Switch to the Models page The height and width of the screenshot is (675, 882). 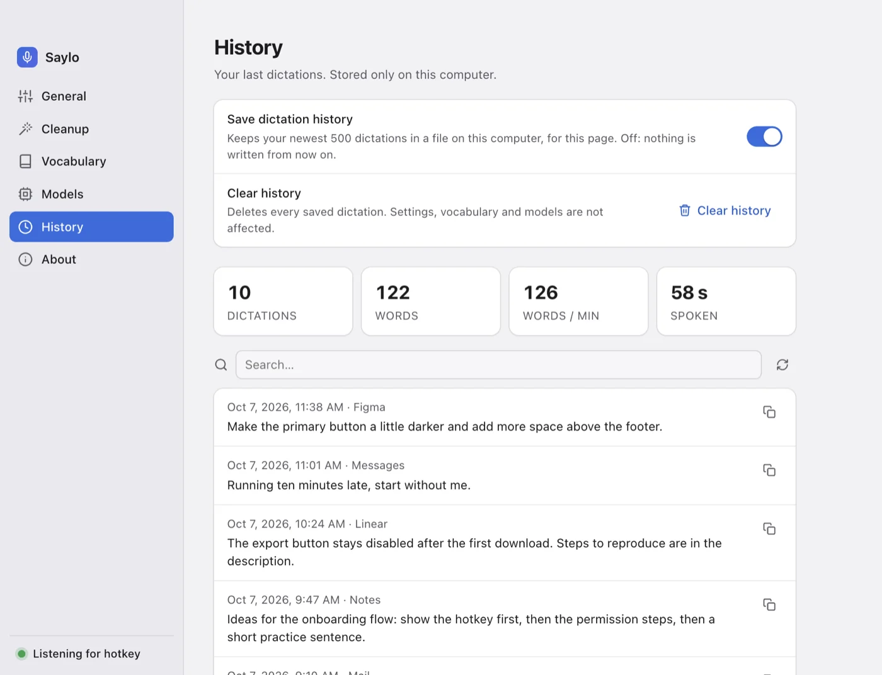[91, 194]
